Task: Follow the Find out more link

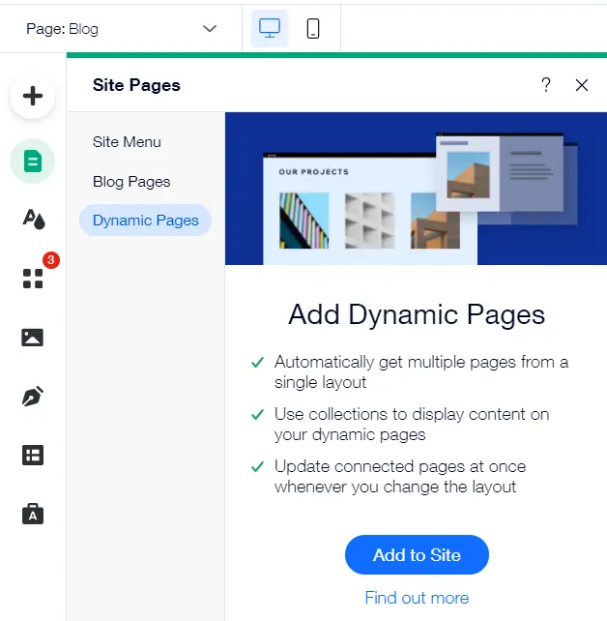Action: pyautogui.click(x=417, y=598)
